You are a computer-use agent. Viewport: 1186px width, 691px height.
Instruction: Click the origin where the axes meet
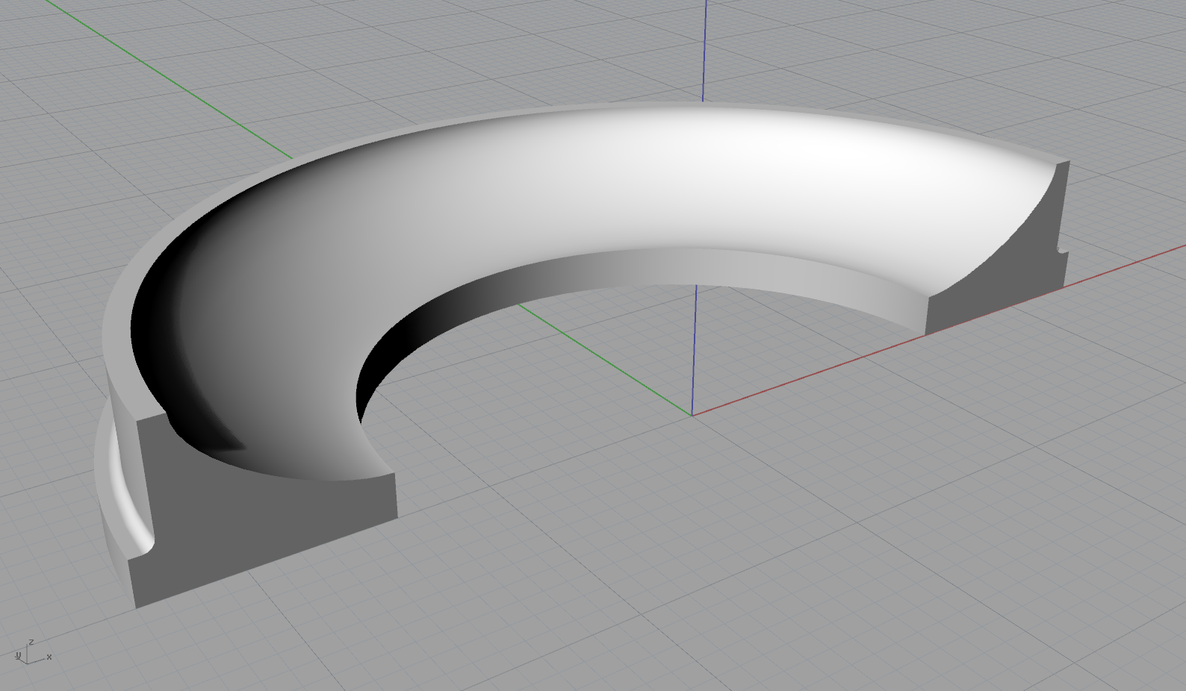coord(692,415)
